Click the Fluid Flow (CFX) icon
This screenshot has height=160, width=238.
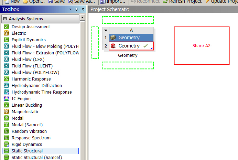[6, 59]
